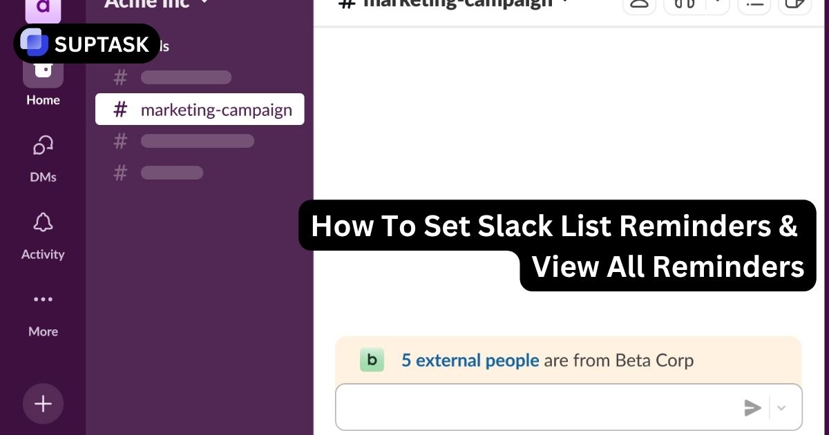Click the bulleted list icon in toolbar
829x435 pixels.
(x=754, y=6)
